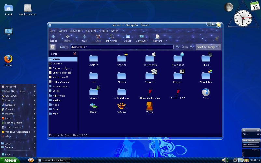Click the calendar widget showing 12
261x163 pixels.
pos(255,6)
